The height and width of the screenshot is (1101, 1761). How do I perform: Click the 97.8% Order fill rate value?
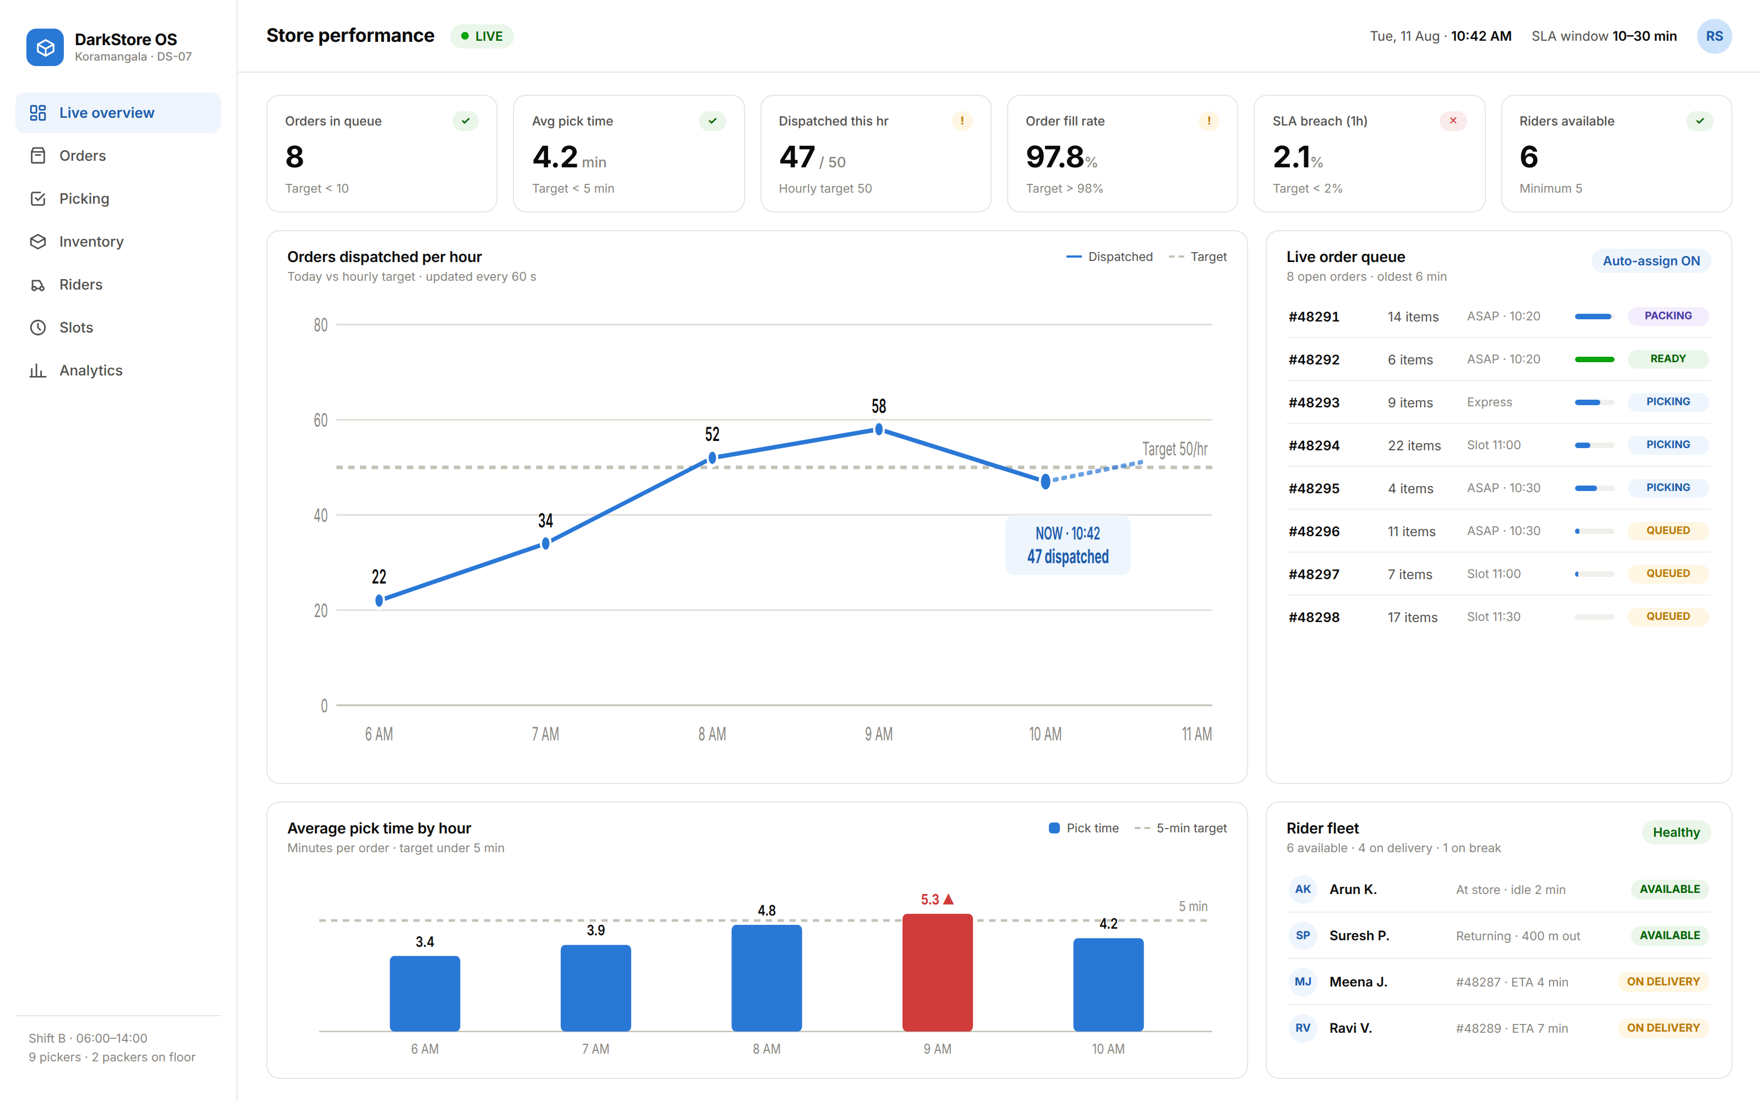click(1062, 157)
